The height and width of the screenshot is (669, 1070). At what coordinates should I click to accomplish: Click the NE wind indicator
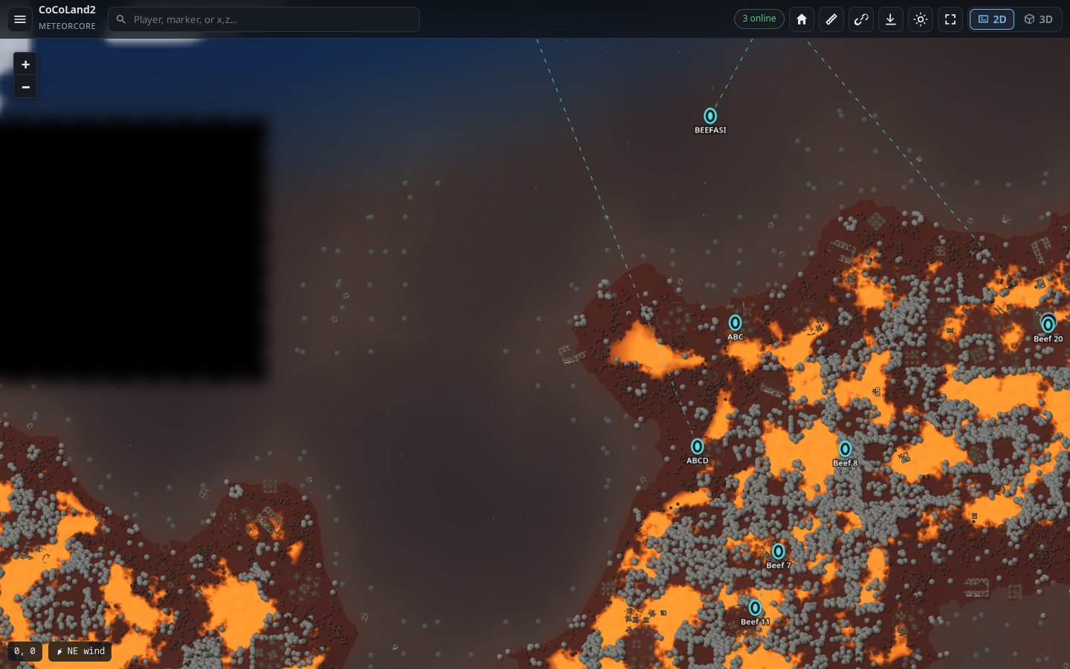tap(80, 651)
